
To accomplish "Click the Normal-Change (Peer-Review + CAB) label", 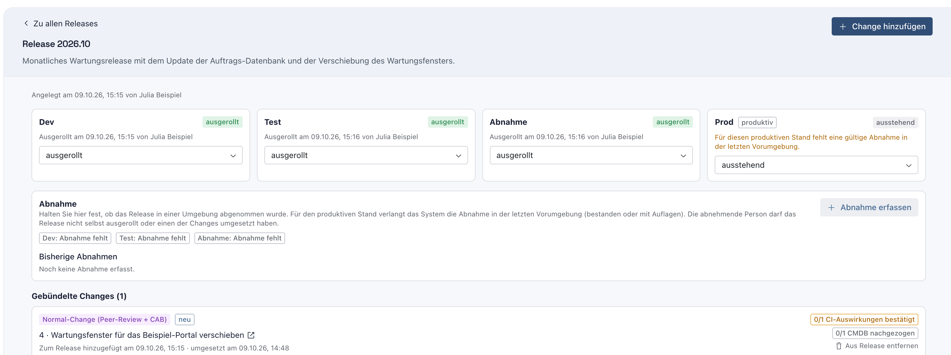I will [x=104, y=319].
